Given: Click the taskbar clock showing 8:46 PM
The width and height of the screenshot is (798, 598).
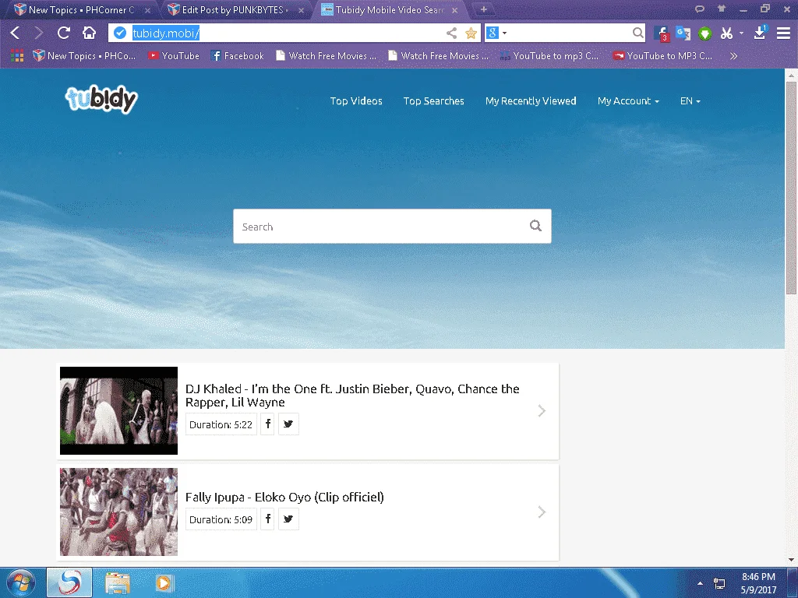Looking at the screenshot, I should point(758,582).
